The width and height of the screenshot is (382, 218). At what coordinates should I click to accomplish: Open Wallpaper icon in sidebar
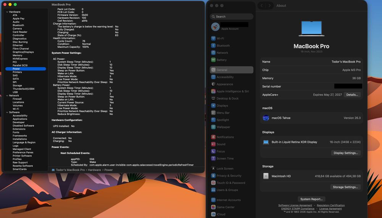point(213,127)
